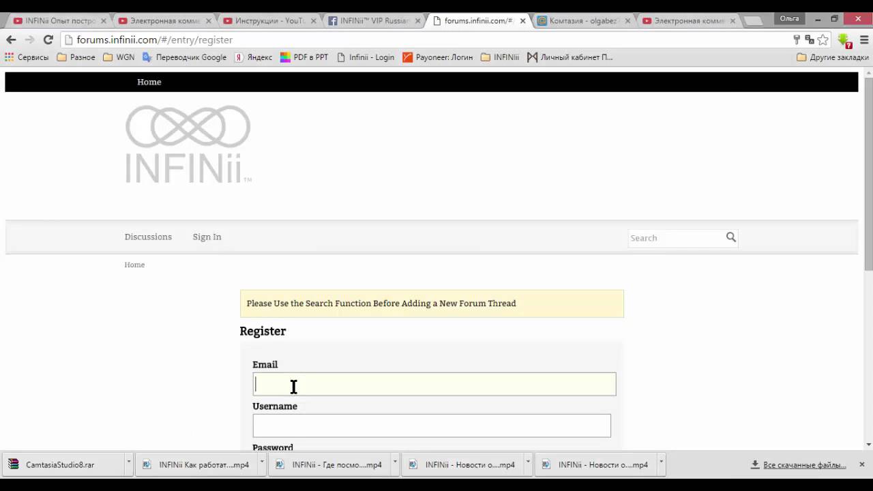Click the Sign In link
The height and width of the screenshot is (491, 873).
(207, 237)
